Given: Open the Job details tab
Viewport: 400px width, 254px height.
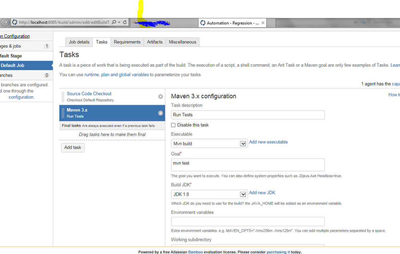Looking at the screenshot, I should pos(79,42).
